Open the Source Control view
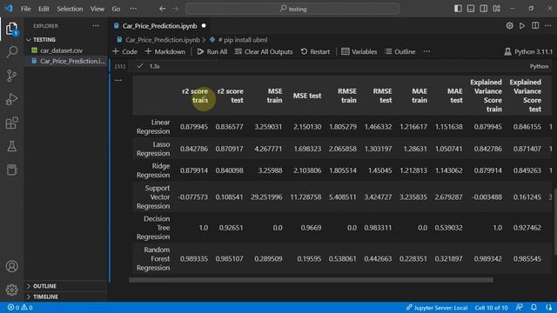This screenshot has width=557, height=313. pos(11,76)
